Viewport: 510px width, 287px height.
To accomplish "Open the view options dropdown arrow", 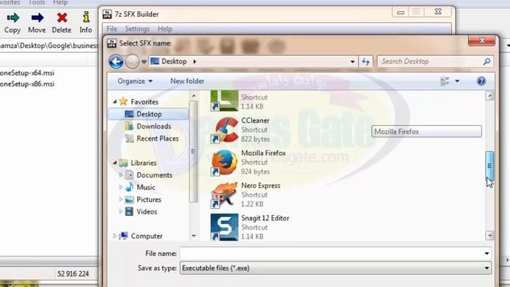I will pyautogui.click(x=457, y=81).
